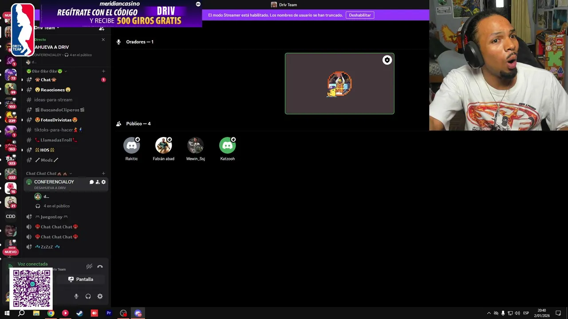Select audience member Katzooh
This screenshot has height=319, width=568.
pos(227,149)
